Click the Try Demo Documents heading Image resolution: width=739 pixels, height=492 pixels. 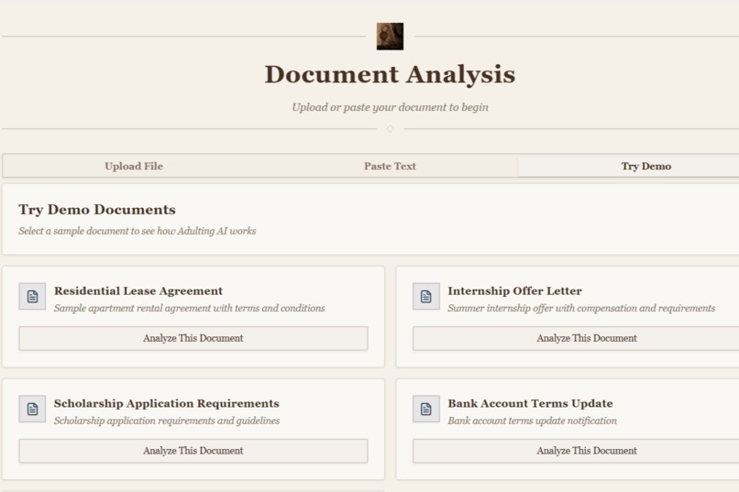(97, 210)
